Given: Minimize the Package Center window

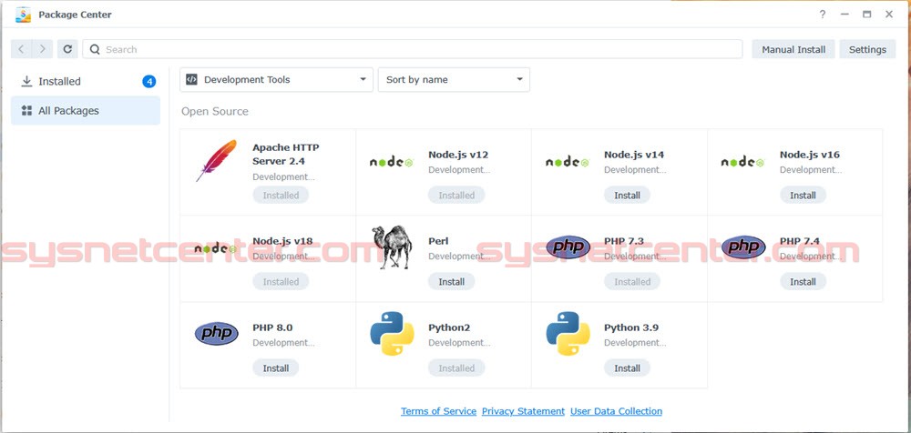Looking at the screenshot, I should (x=844, y=15).
